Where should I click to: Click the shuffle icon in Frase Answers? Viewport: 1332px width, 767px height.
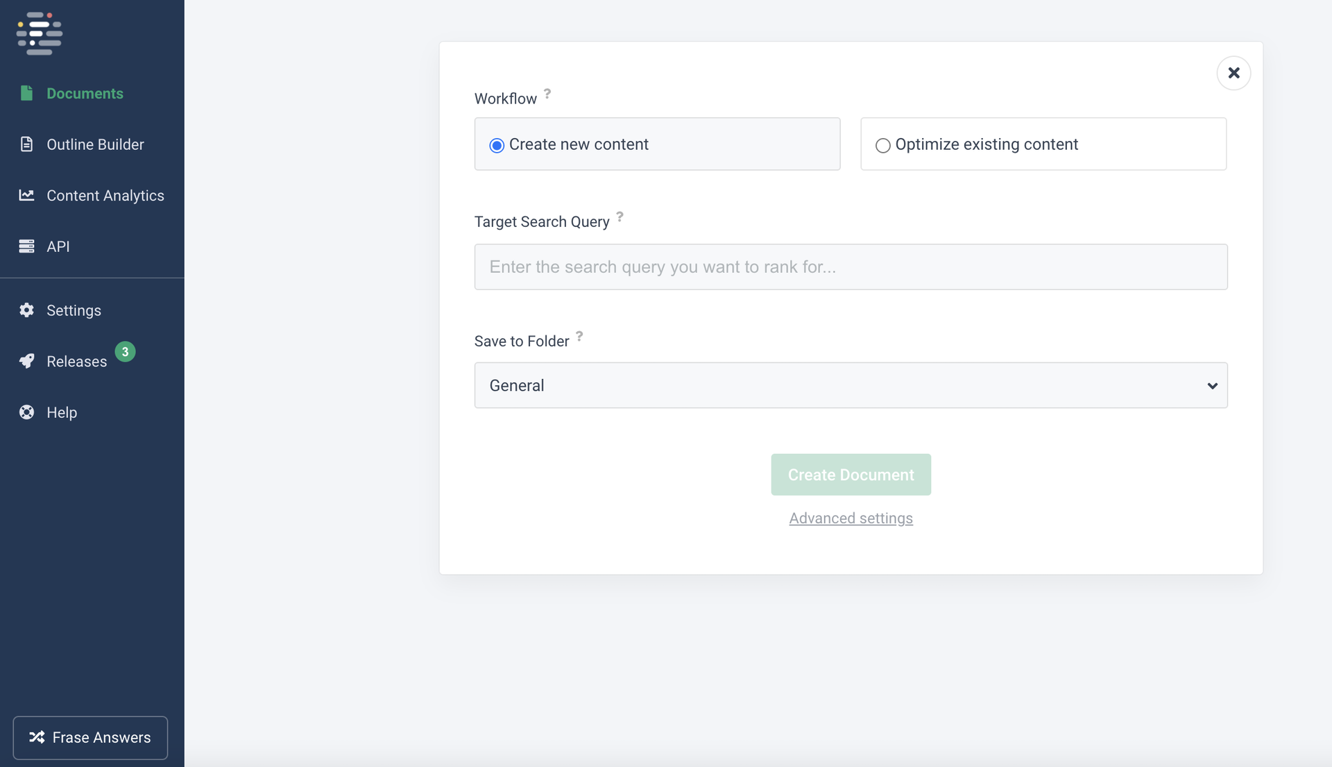tap(37, 737)
